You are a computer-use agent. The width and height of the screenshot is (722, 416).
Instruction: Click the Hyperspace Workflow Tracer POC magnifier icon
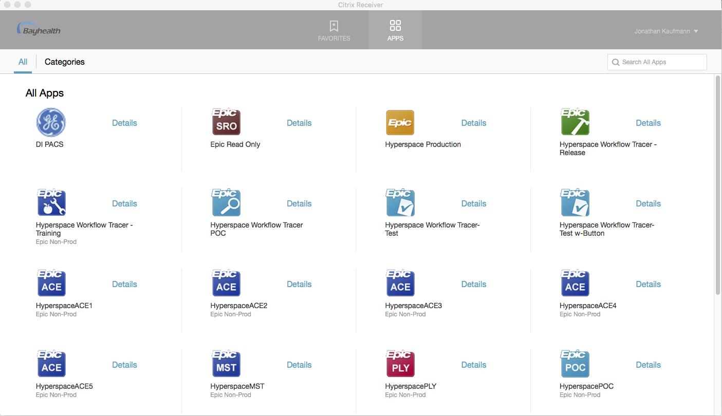pos(226,202)
